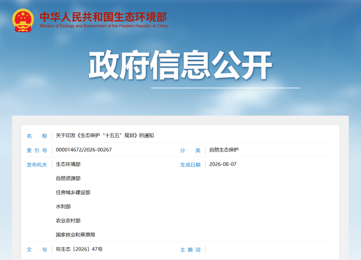The image size is (361, 260).
Task: Click the 分类 label
Action: 190,150
